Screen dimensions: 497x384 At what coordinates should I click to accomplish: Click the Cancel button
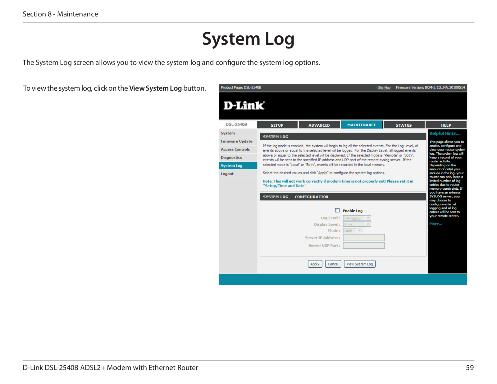pos(333,264)
